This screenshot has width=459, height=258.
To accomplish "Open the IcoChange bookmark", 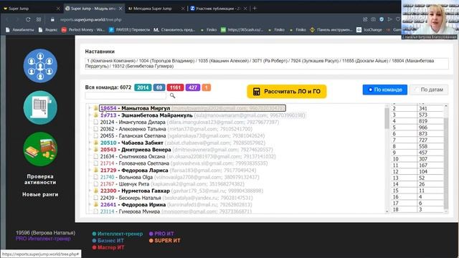I will (x=369, y=29).
